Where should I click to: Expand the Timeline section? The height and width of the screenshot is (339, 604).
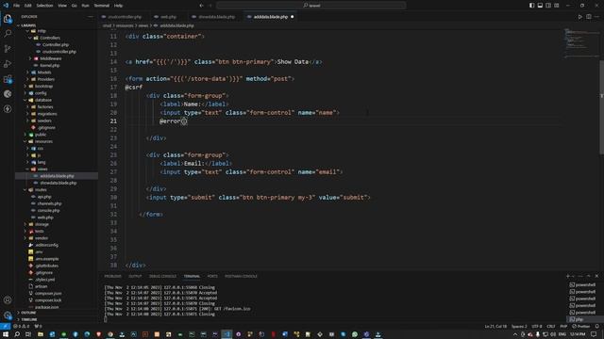(29, 319)
